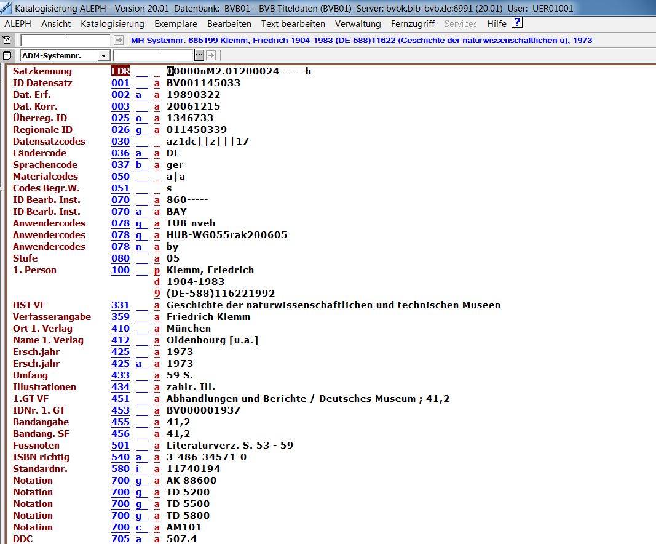
Task: Open the Katalogisierung menu
Action: 112,24
